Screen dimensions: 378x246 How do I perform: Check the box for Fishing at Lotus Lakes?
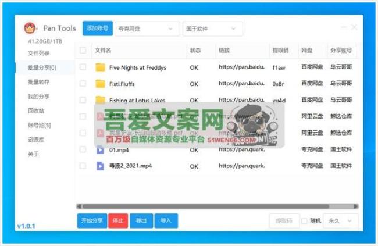(x=83, y=100)
